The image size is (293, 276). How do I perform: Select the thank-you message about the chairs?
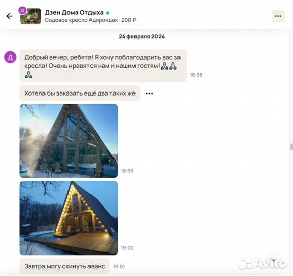click(103, 66)
